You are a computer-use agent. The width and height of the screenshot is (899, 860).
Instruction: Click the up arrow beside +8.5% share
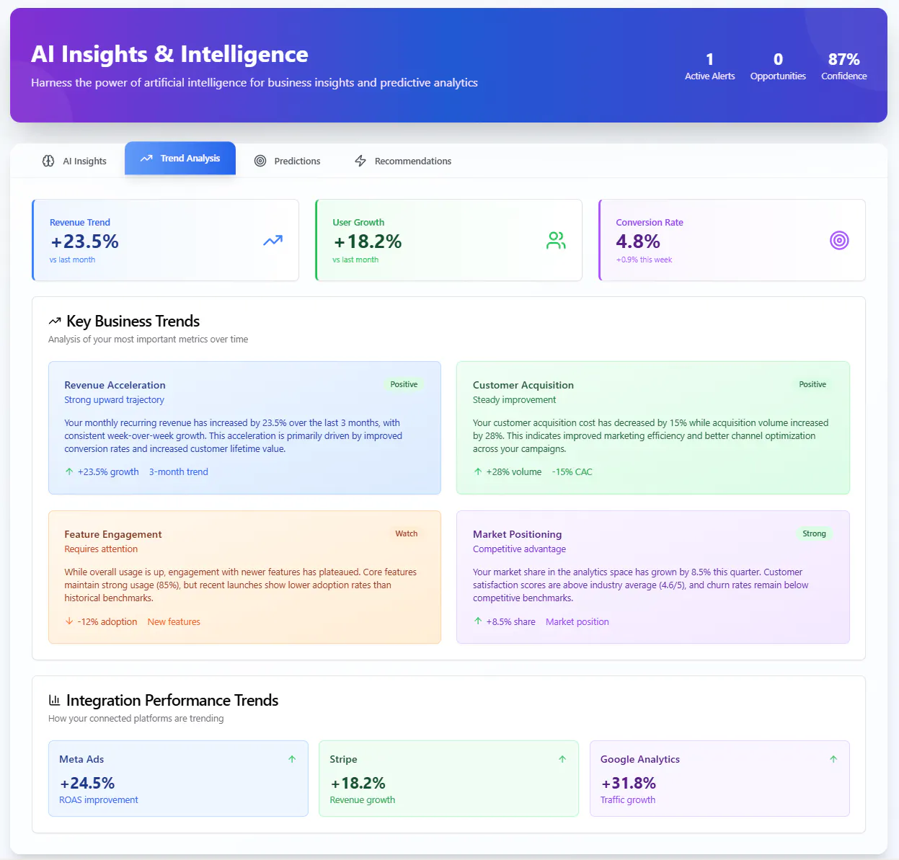click(478, 621)
